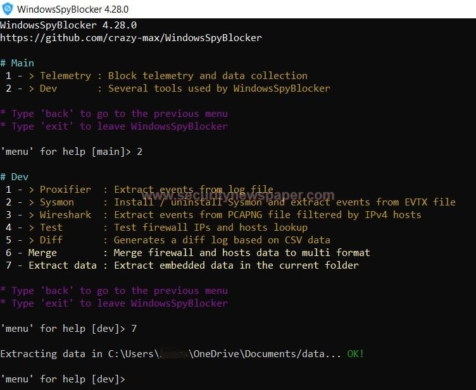
Task: Click 'Extract events from log file' description
Action: coord(194,190)
